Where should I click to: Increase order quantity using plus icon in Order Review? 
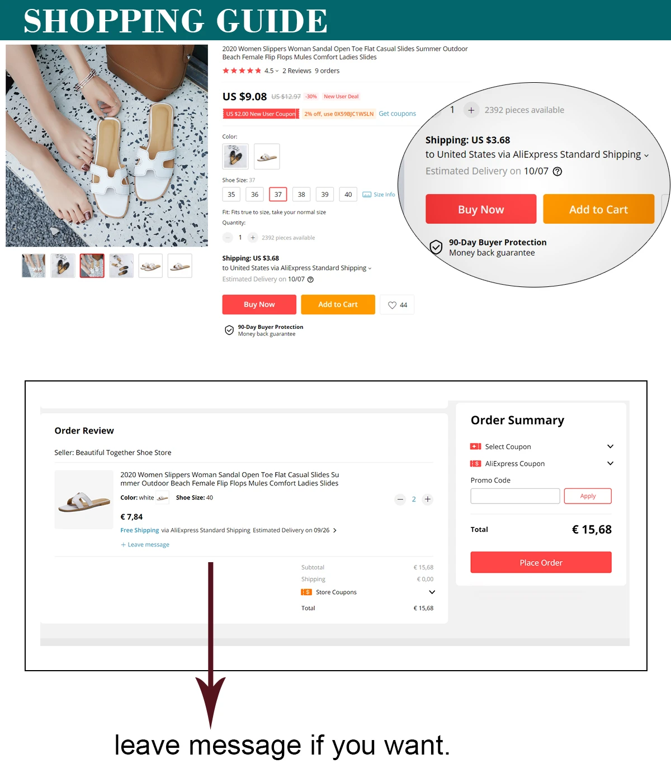(428, 500)
